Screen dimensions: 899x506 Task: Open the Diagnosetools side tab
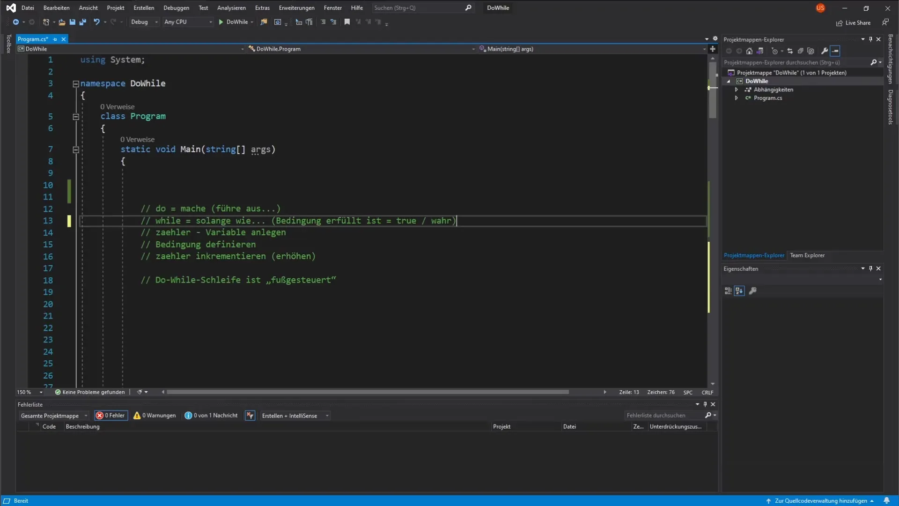click(891, 107)
